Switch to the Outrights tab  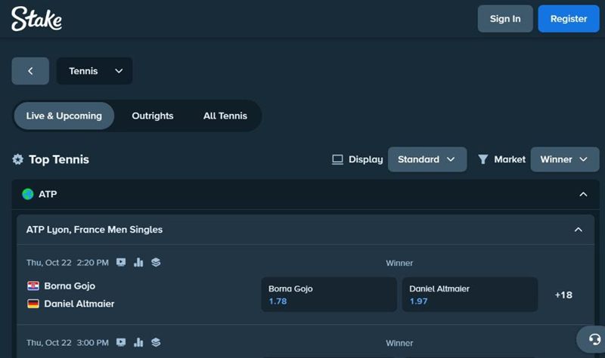click(x=153, y=116)
